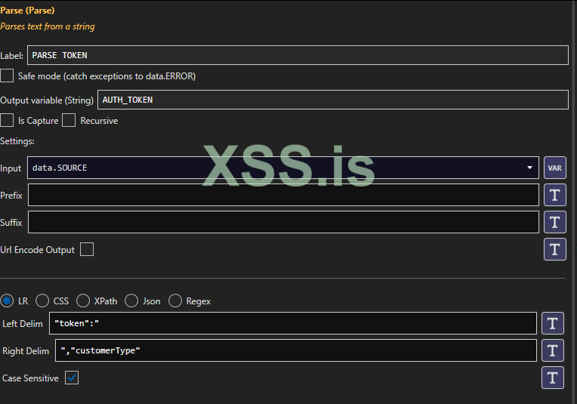Click into the Left Delim field
This screenshot has width=577, height=404.
pos(293,323)
